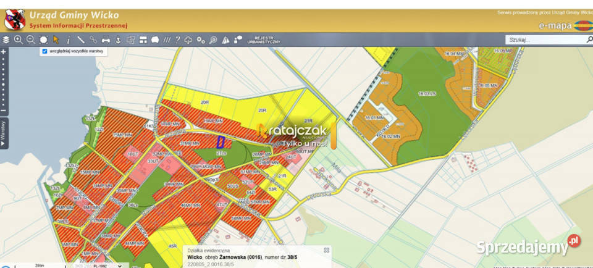593x268 pixels.
Task: Activate the object info 'i' tool
Action: 69,40
